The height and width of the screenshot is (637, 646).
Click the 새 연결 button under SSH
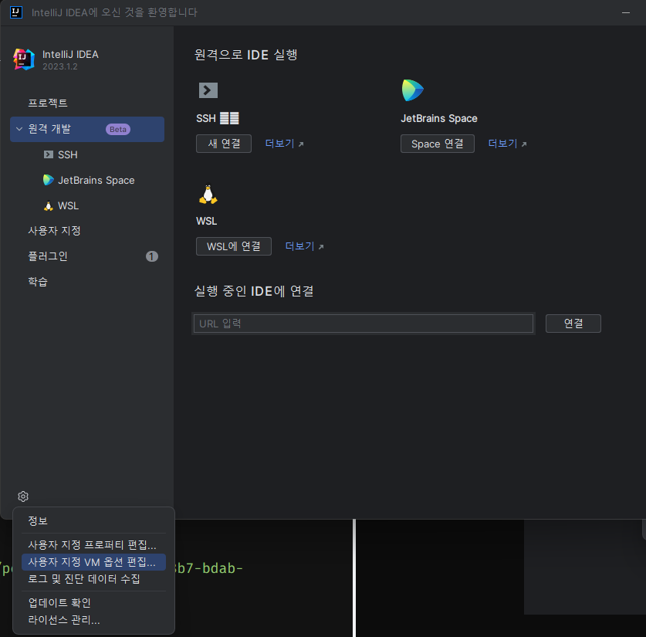pos(224,144)
